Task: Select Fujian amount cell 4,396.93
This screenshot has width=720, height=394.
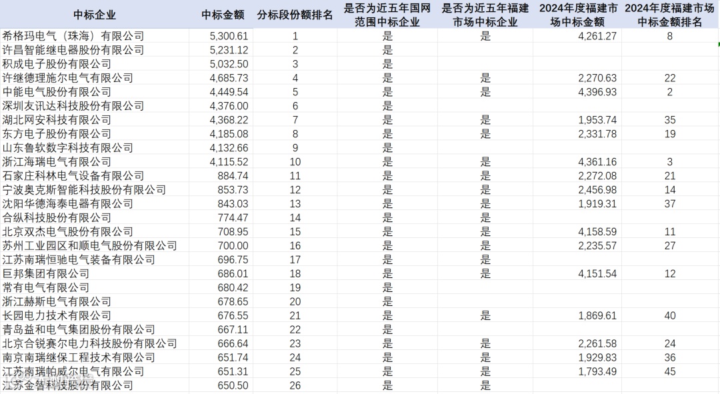Action: coord(577,92)
